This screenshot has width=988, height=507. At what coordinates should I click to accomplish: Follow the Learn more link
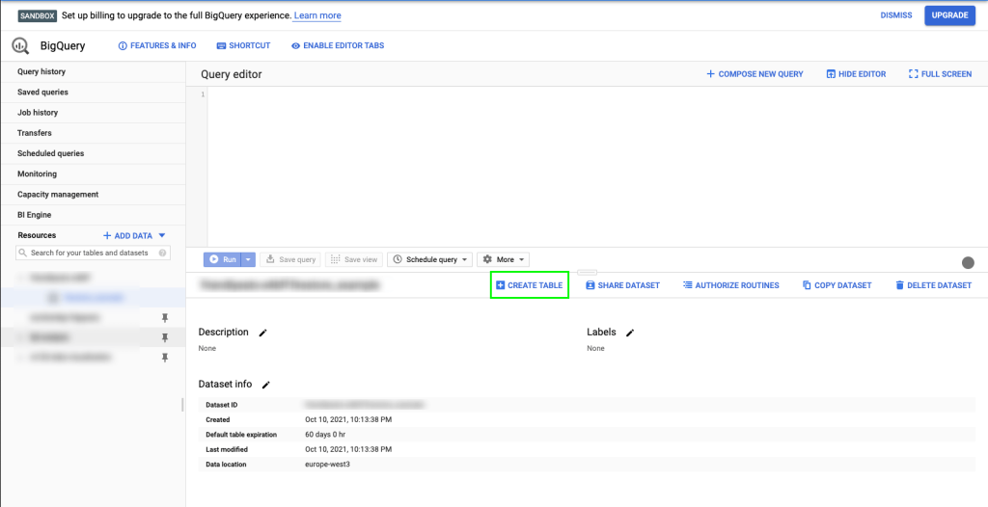click(316, 15)
